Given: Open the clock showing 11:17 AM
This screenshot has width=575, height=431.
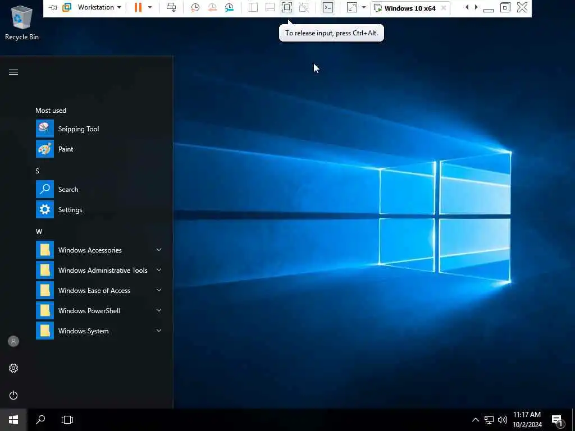Looking at the screenshot, I should tap(527, 420).
